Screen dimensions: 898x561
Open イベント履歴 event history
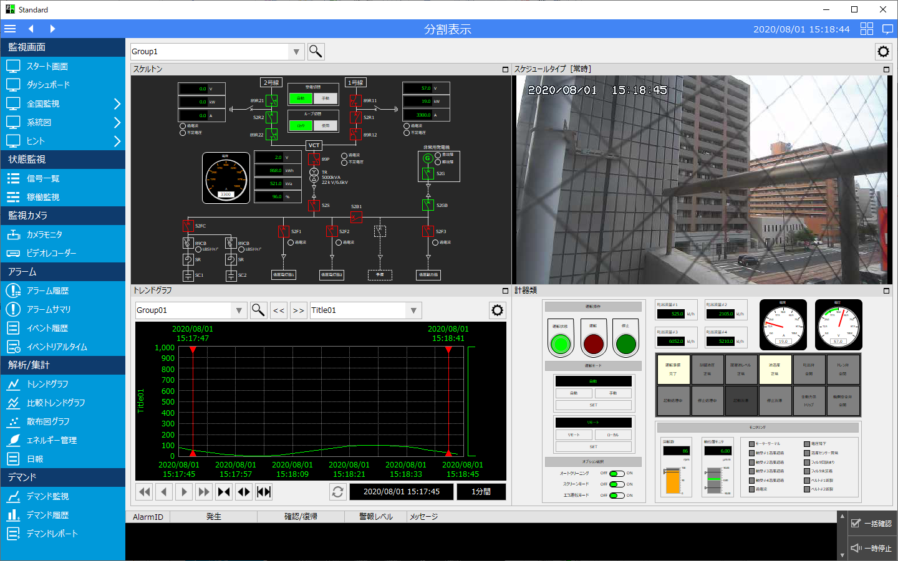pyautogui.click(x=62, y=328)
